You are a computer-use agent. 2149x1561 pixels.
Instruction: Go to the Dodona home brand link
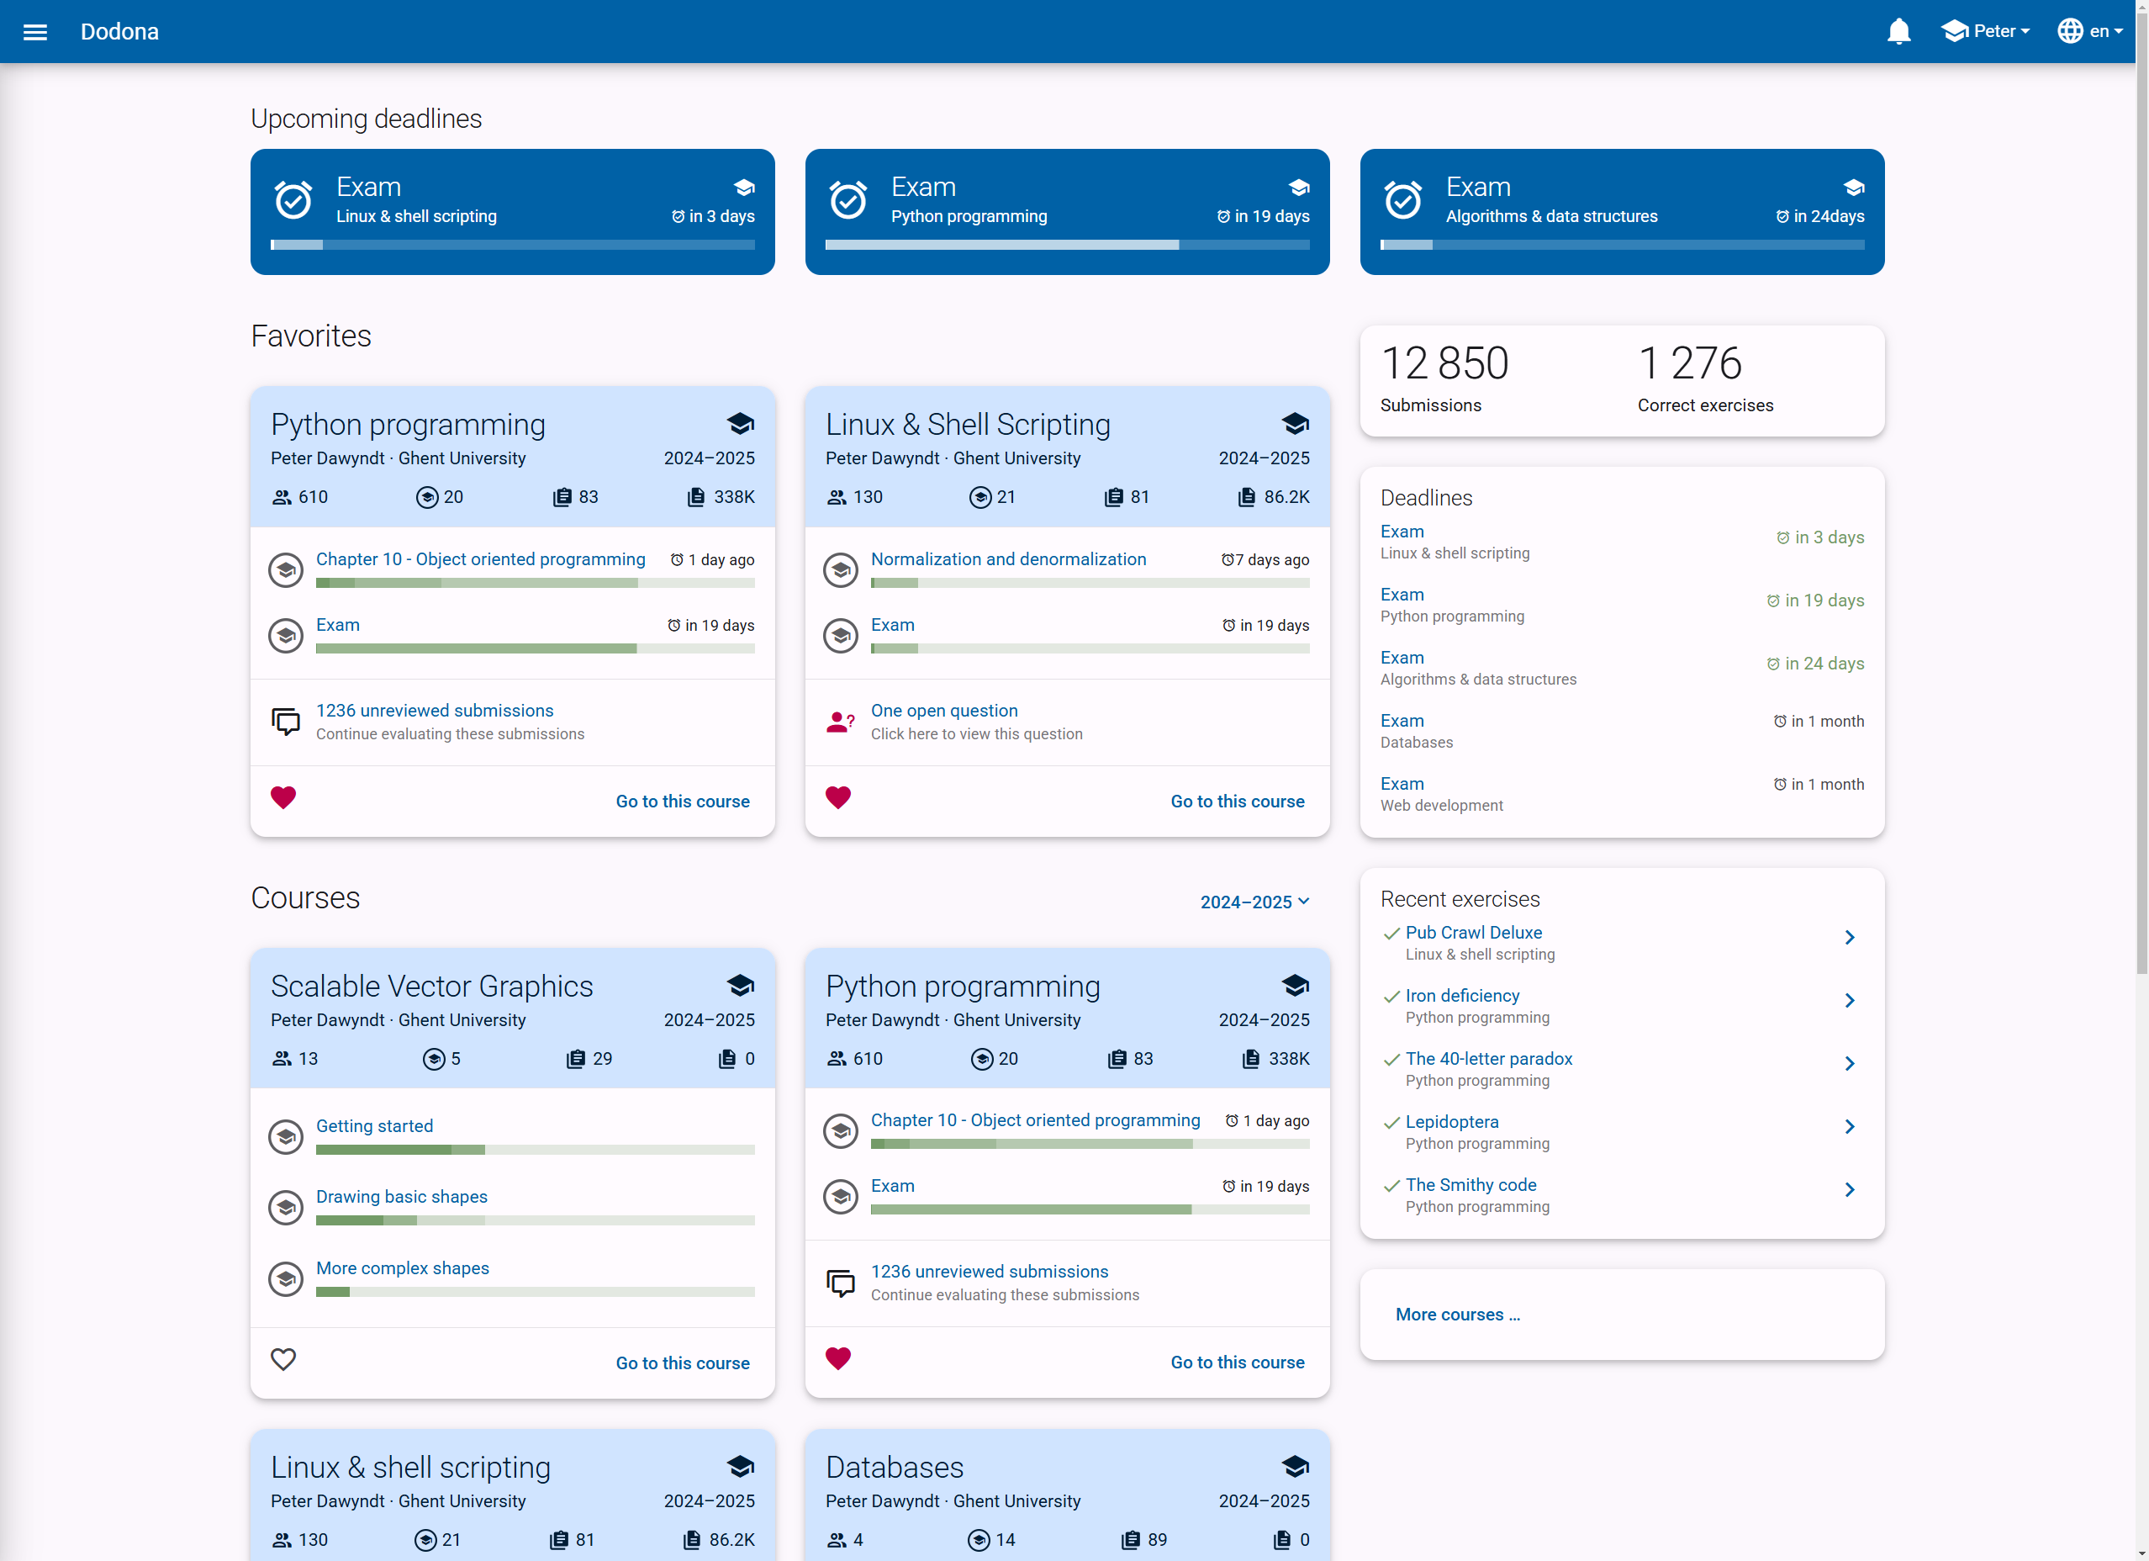[119, 32]
